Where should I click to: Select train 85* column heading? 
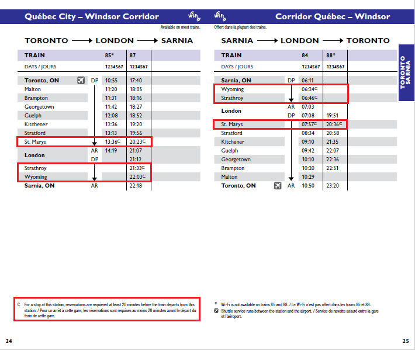point(109,56)
